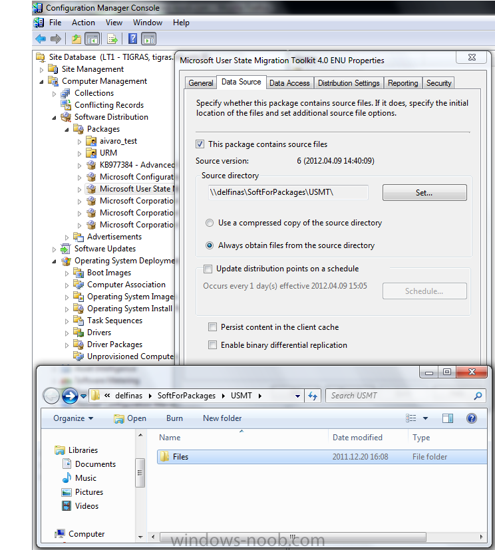
Task: Click the Conflicting Records icon
Action: click(66, 105)
